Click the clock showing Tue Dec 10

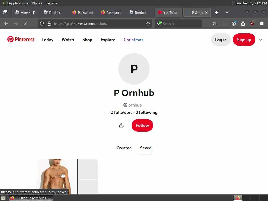pos(250,3)
